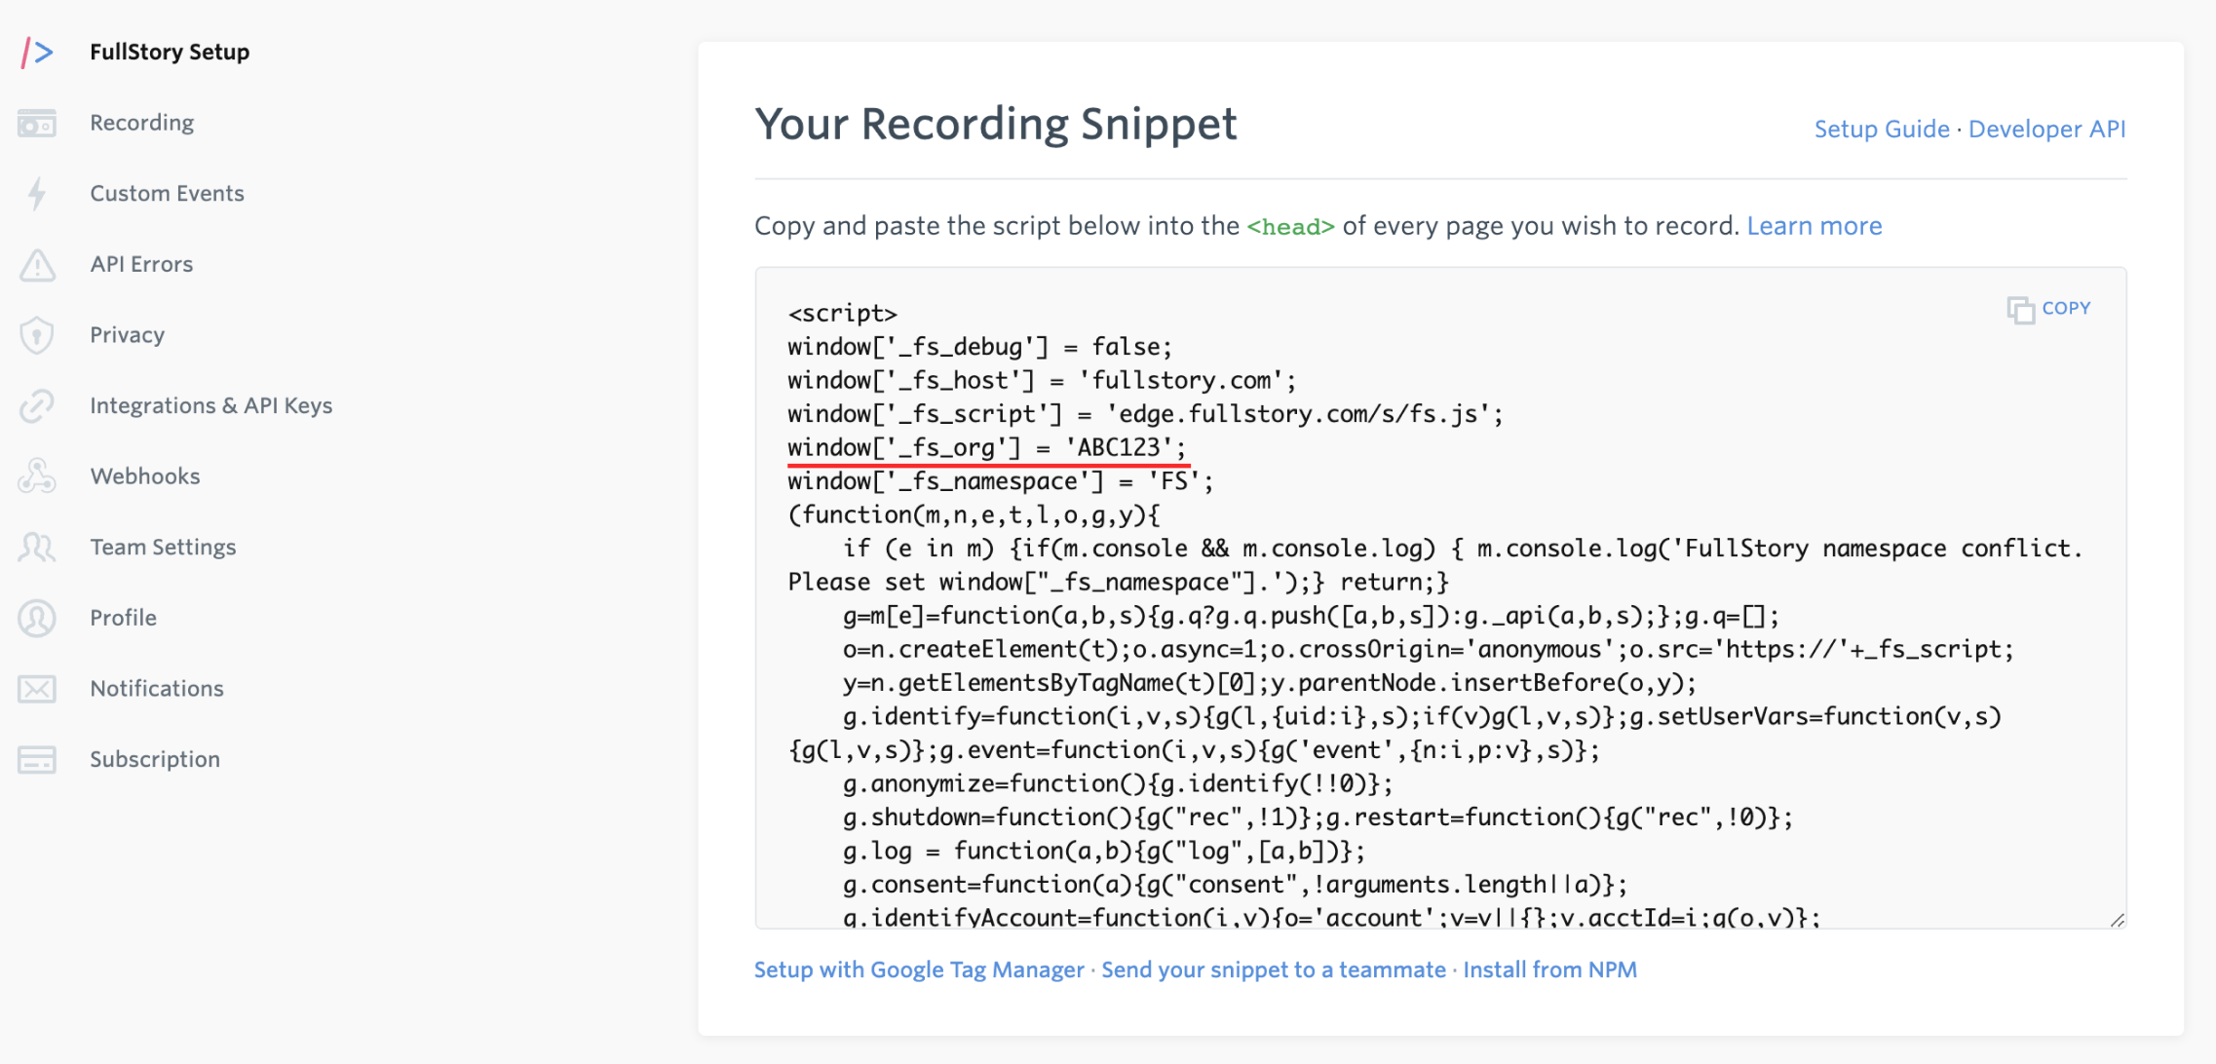Viewport: 2216px width, 1064px height.
Task: Copy the recording snippet with COPY button
Action: (2049, 309)
